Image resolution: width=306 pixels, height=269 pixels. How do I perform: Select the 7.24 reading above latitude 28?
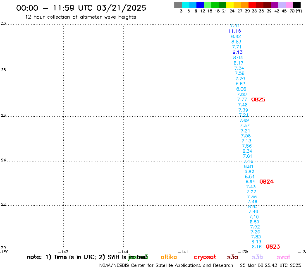coord(239,68)
